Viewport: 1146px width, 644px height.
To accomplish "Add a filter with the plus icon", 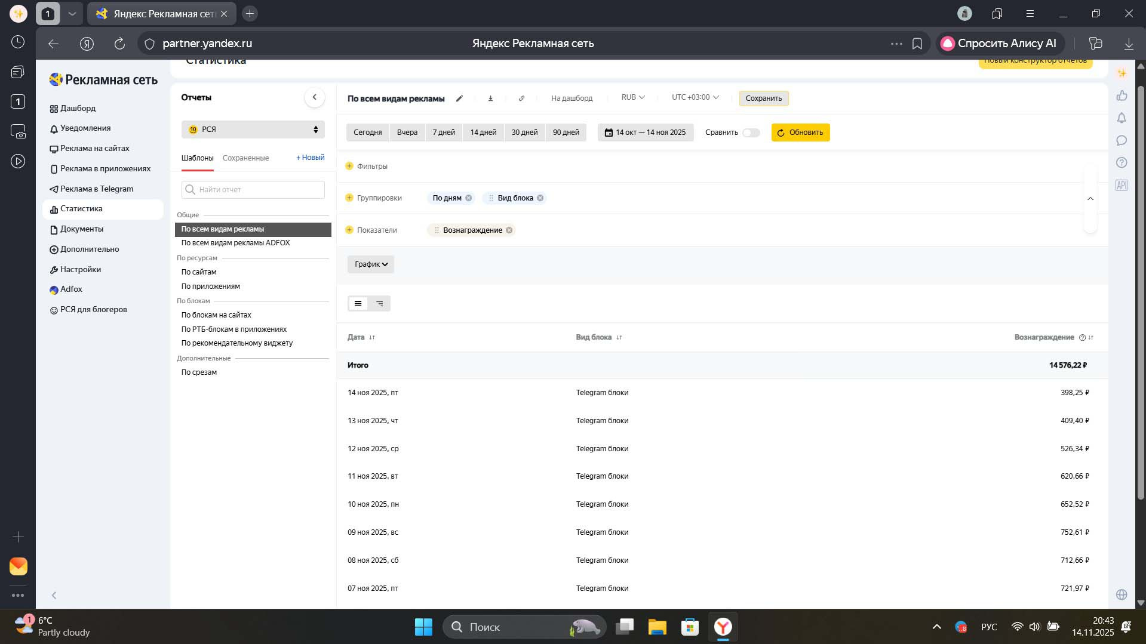I will tap(349, 166).
